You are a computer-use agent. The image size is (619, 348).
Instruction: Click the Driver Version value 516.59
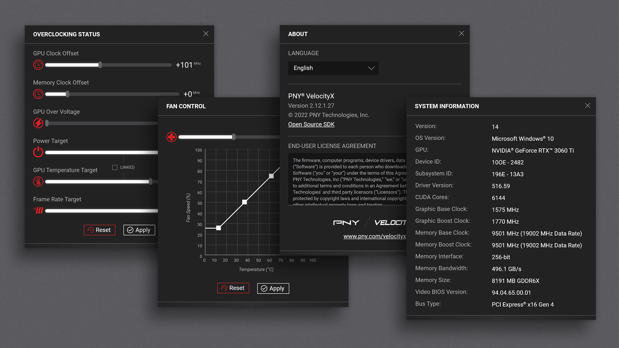(x=501, y=186)
